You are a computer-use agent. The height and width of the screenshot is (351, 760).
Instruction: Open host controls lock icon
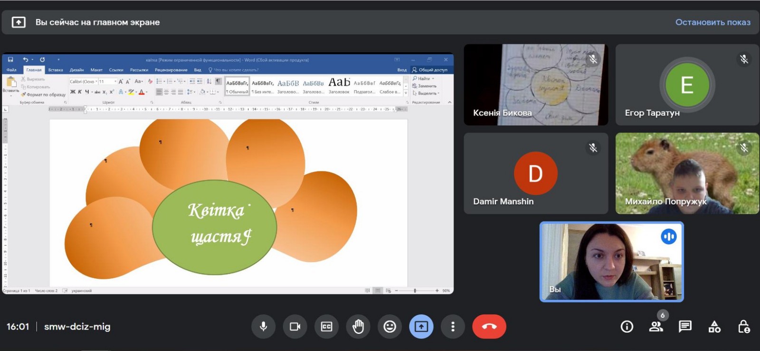click(743, 327)
